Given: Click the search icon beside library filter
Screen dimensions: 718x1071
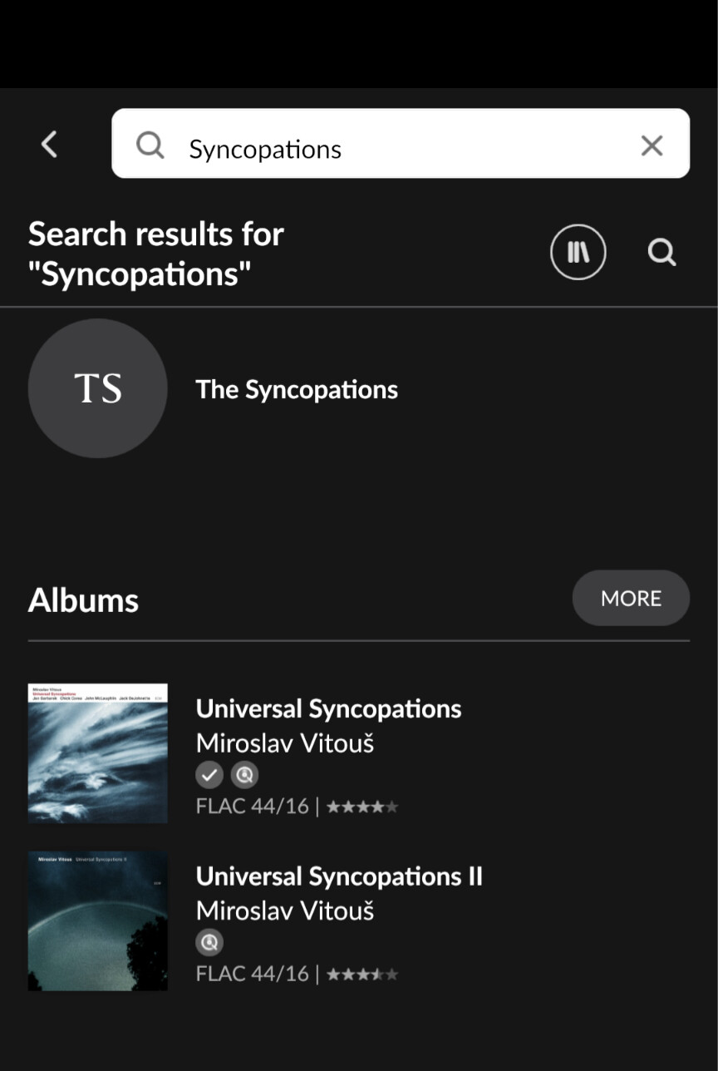Looking at the screenshot, I should coord(661,252).
